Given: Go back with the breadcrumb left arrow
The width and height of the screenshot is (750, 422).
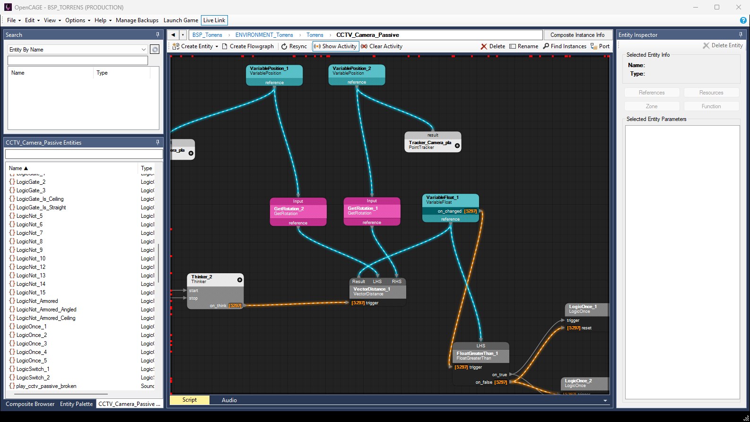Looking at the screenshot, I should pyautogui.click(x=173, y=35).
